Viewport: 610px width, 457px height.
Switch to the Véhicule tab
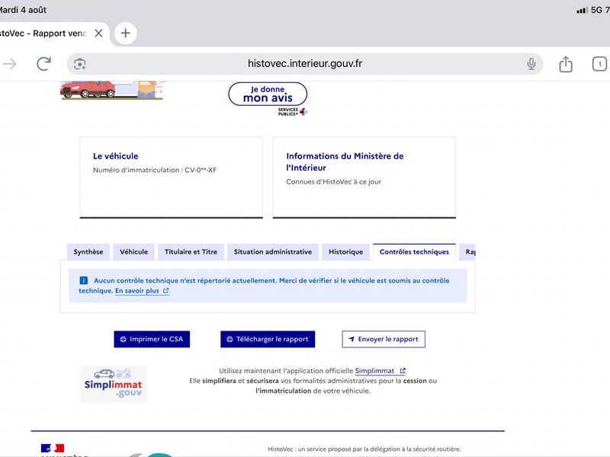[x=134, y=252]
